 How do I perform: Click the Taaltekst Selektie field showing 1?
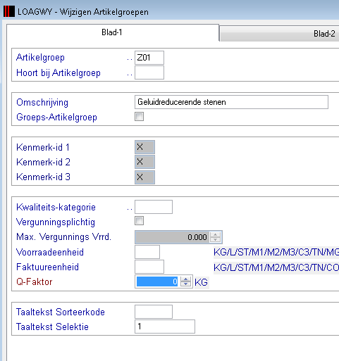pyautogui.click(x=165, y=327)
